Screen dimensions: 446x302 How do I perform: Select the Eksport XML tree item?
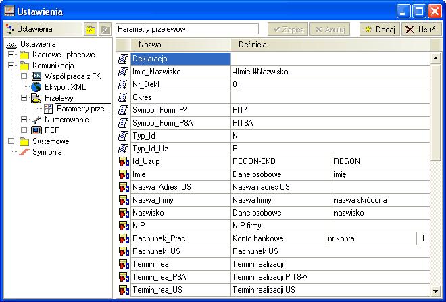point(65,87)
